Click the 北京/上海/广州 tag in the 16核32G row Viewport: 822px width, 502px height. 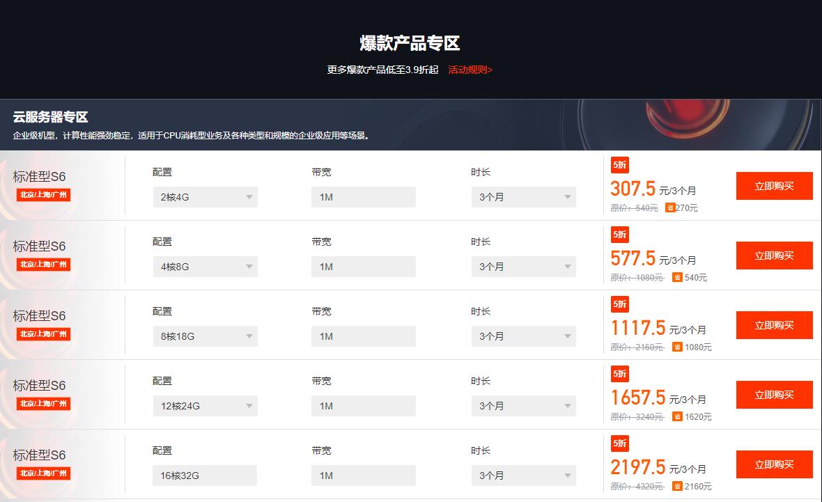pyautogui.click(x=43, y=473)
